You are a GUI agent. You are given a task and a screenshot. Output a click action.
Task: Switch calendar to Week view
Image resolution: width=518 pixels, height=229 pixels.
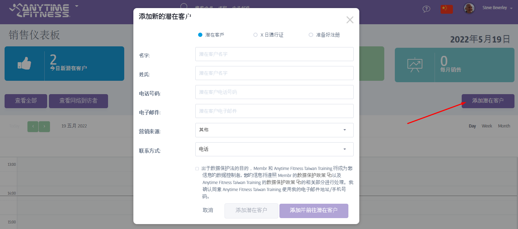point(487,126)
